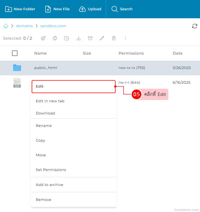Click the archive box toolbar icon

[x=90, y=38]
